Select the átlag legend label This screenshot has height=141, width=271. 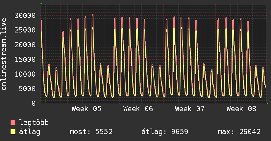click(x=30, y=132)
